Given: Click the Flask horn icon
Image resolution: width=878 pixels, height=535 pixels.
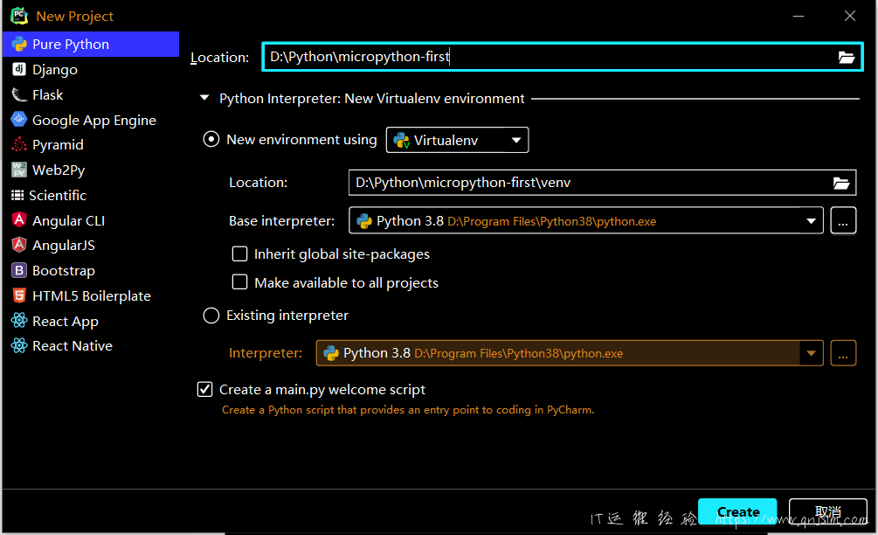Looking at the screenshot, I should (19, 94).
